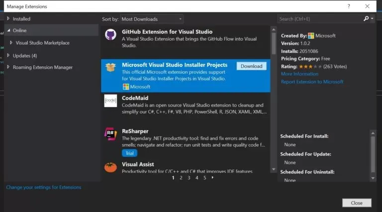Select Visual Studio Marketplace item
The height and width of the screenshot is (212, 382).
(x=43, y=43)
